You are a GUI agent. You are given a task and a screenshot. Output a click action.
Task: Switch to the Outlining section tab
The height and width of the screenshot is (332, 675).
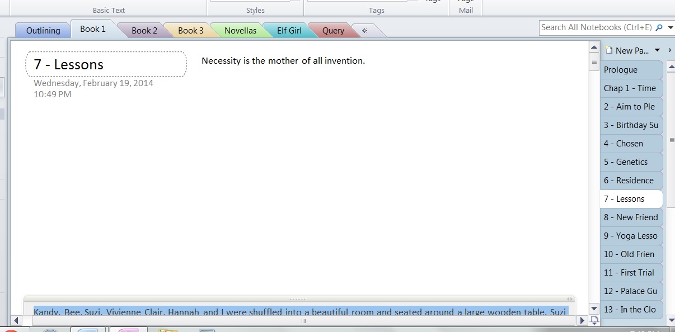tap(43, 31)
